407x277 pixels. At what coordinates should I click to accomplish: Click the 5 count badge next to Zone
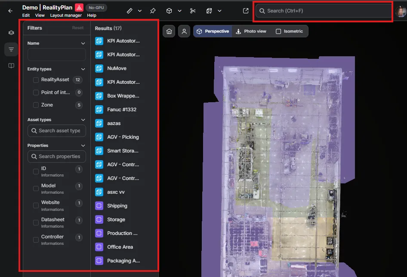79,105
